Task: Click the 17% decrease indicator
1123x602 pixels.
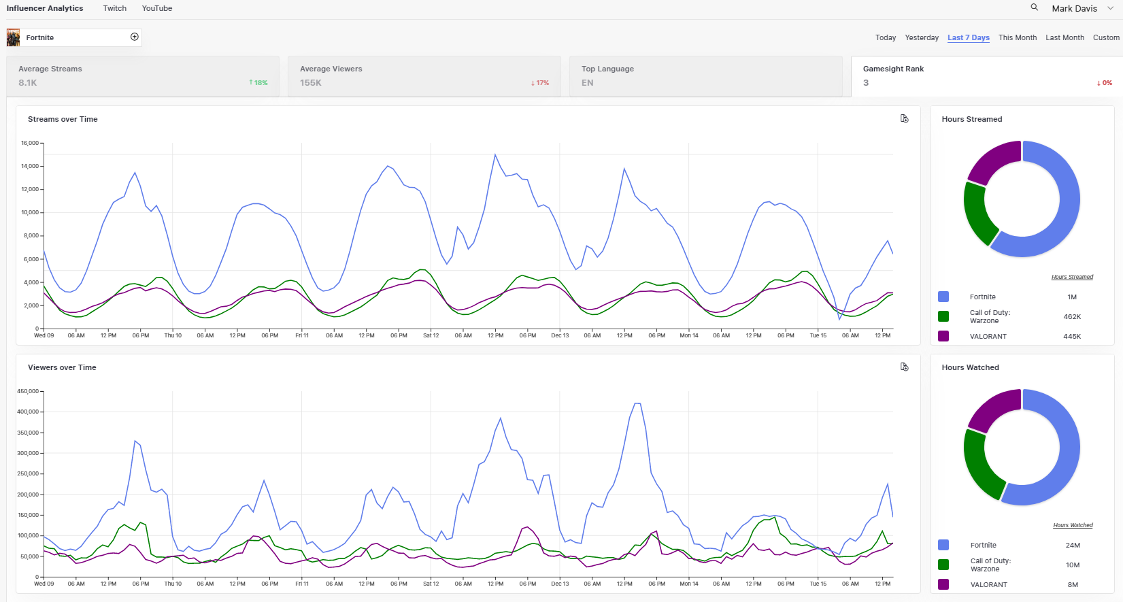Action: [540, 83]
